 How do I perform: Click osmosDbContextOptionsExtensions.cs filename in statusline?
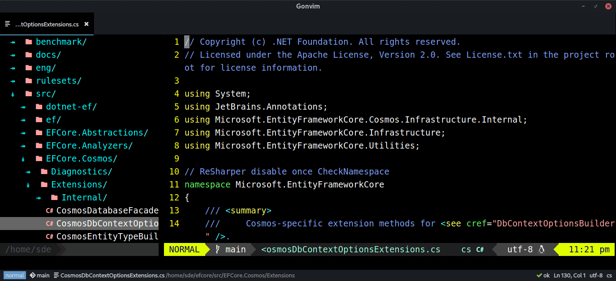point(351,250)
